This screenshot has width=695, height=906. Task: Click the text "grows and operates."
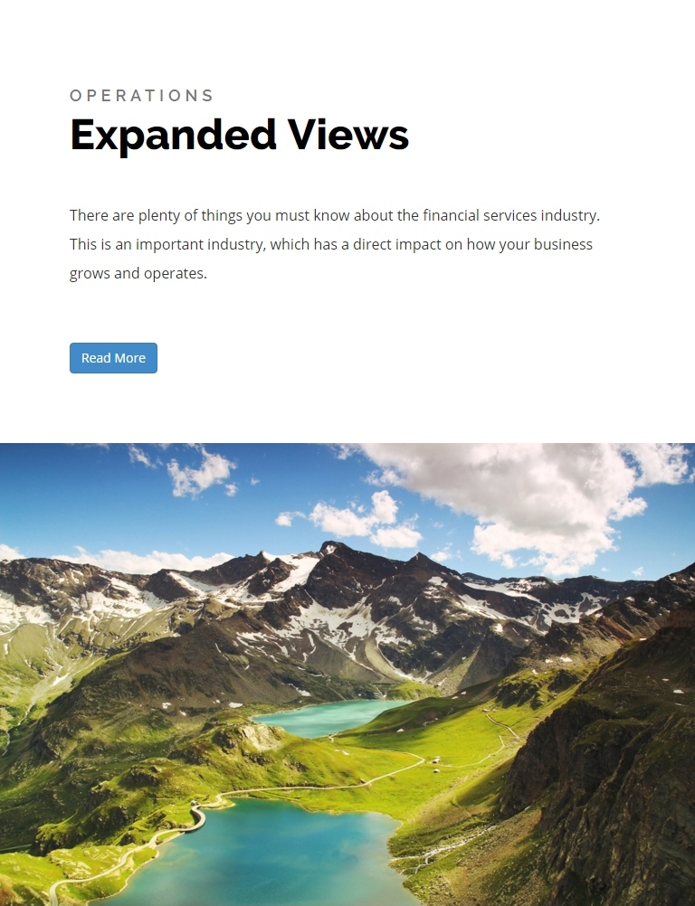[138, 273]
